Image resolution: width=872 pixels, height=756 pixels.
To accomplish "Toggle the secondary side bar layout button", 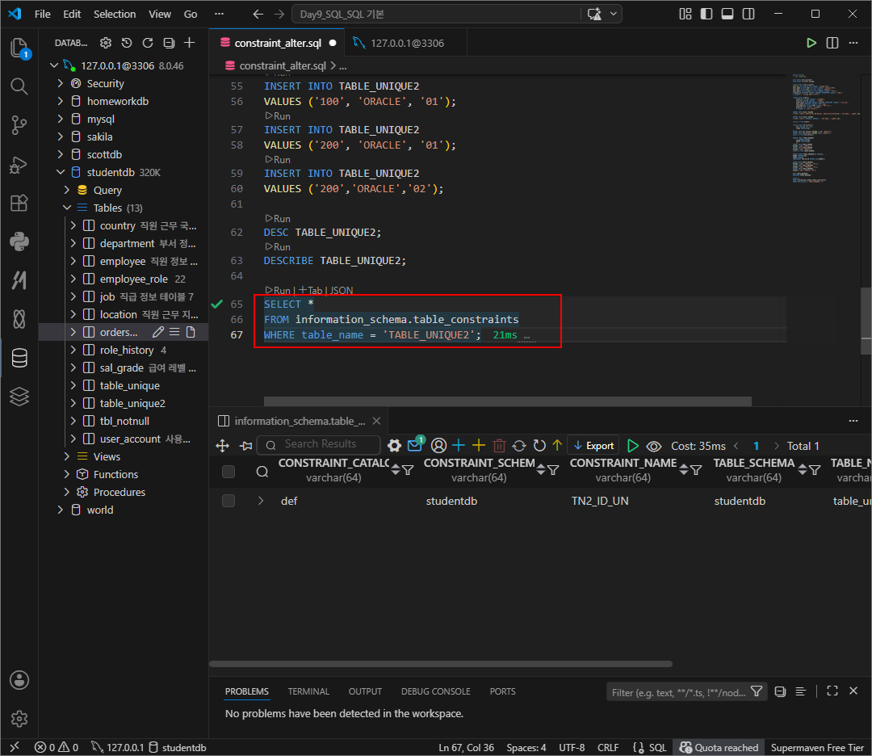I will point(748,14).
